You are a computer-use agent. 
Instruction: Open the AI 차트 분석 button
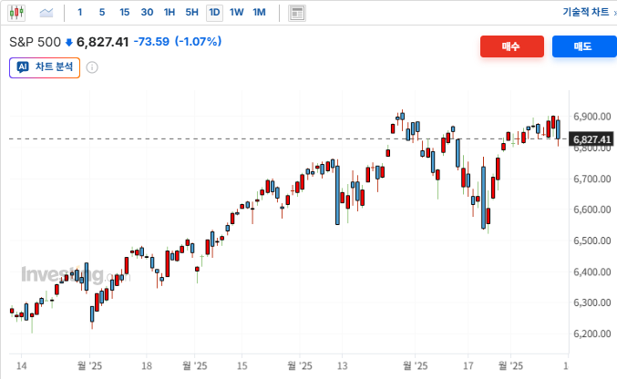pyautogui.click(x=45, y=67)
